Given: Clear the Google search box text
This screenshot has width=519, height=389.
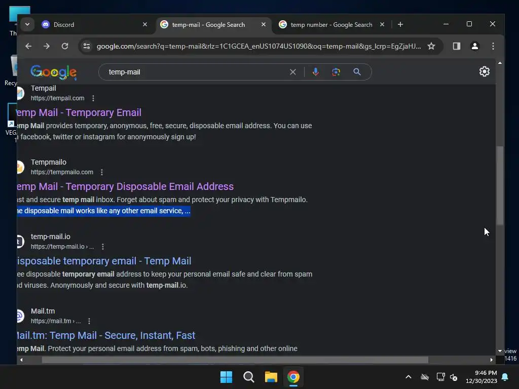Looking at the screenshot, I should coord(292,72).
